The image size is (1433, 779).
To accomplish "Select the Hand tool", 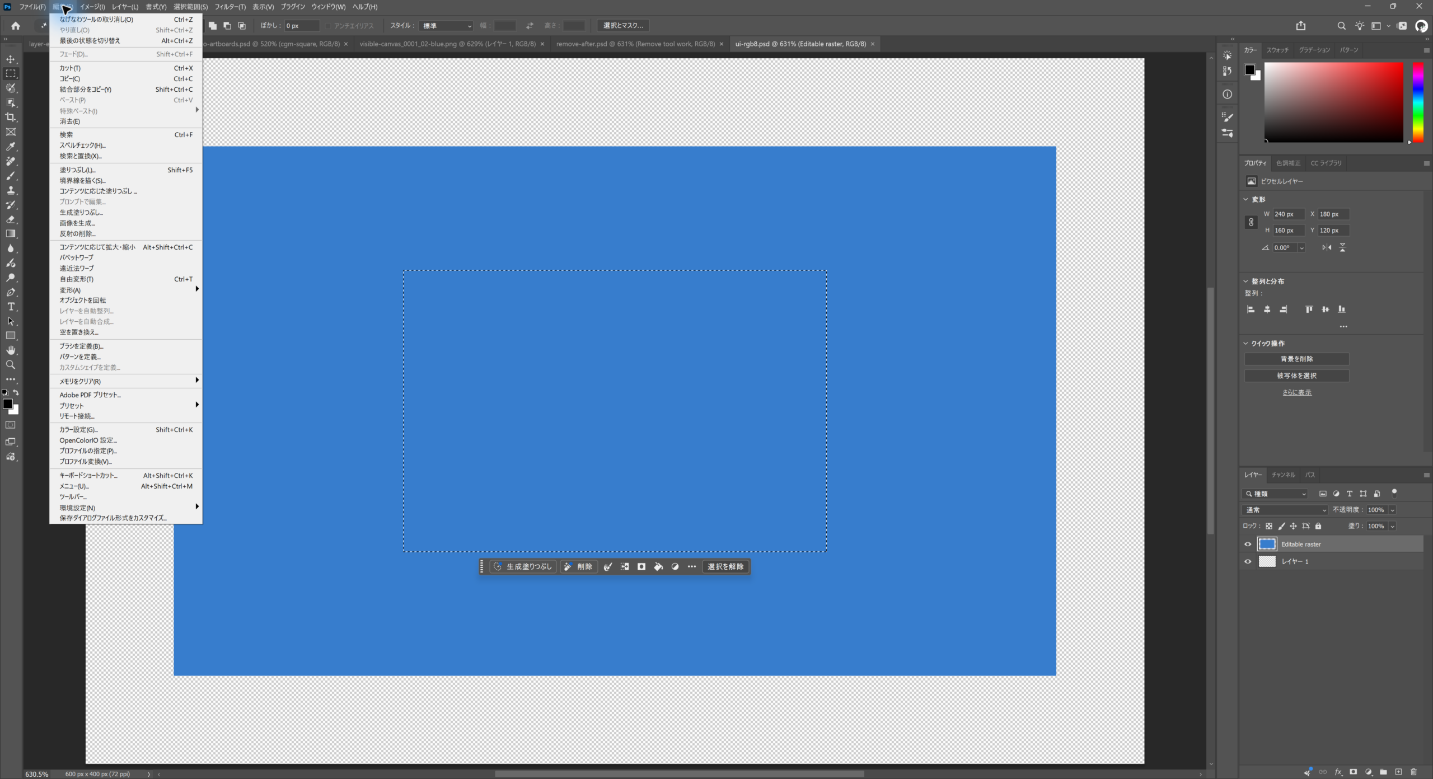I will (11, 350).
